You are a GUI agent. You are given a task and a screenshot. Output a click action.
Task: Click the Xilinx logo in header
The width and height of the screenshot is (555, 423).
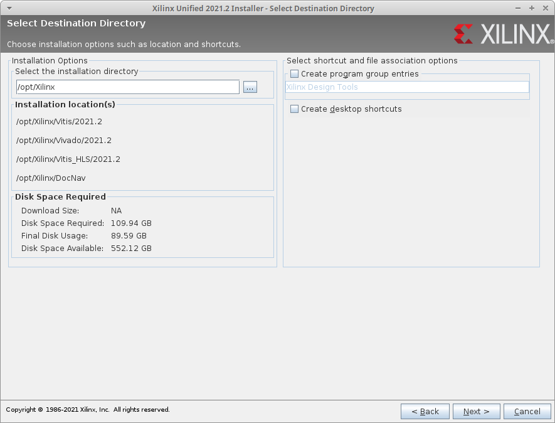[x=501, y=34]
